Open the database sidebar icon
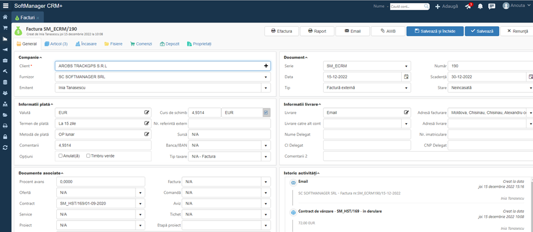Screen dimensions: 533x232 (5, 82)
